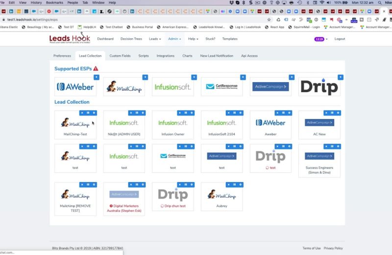Open the People menu in macOS menu bar
392x255 pixels.
tap(73, 2)
